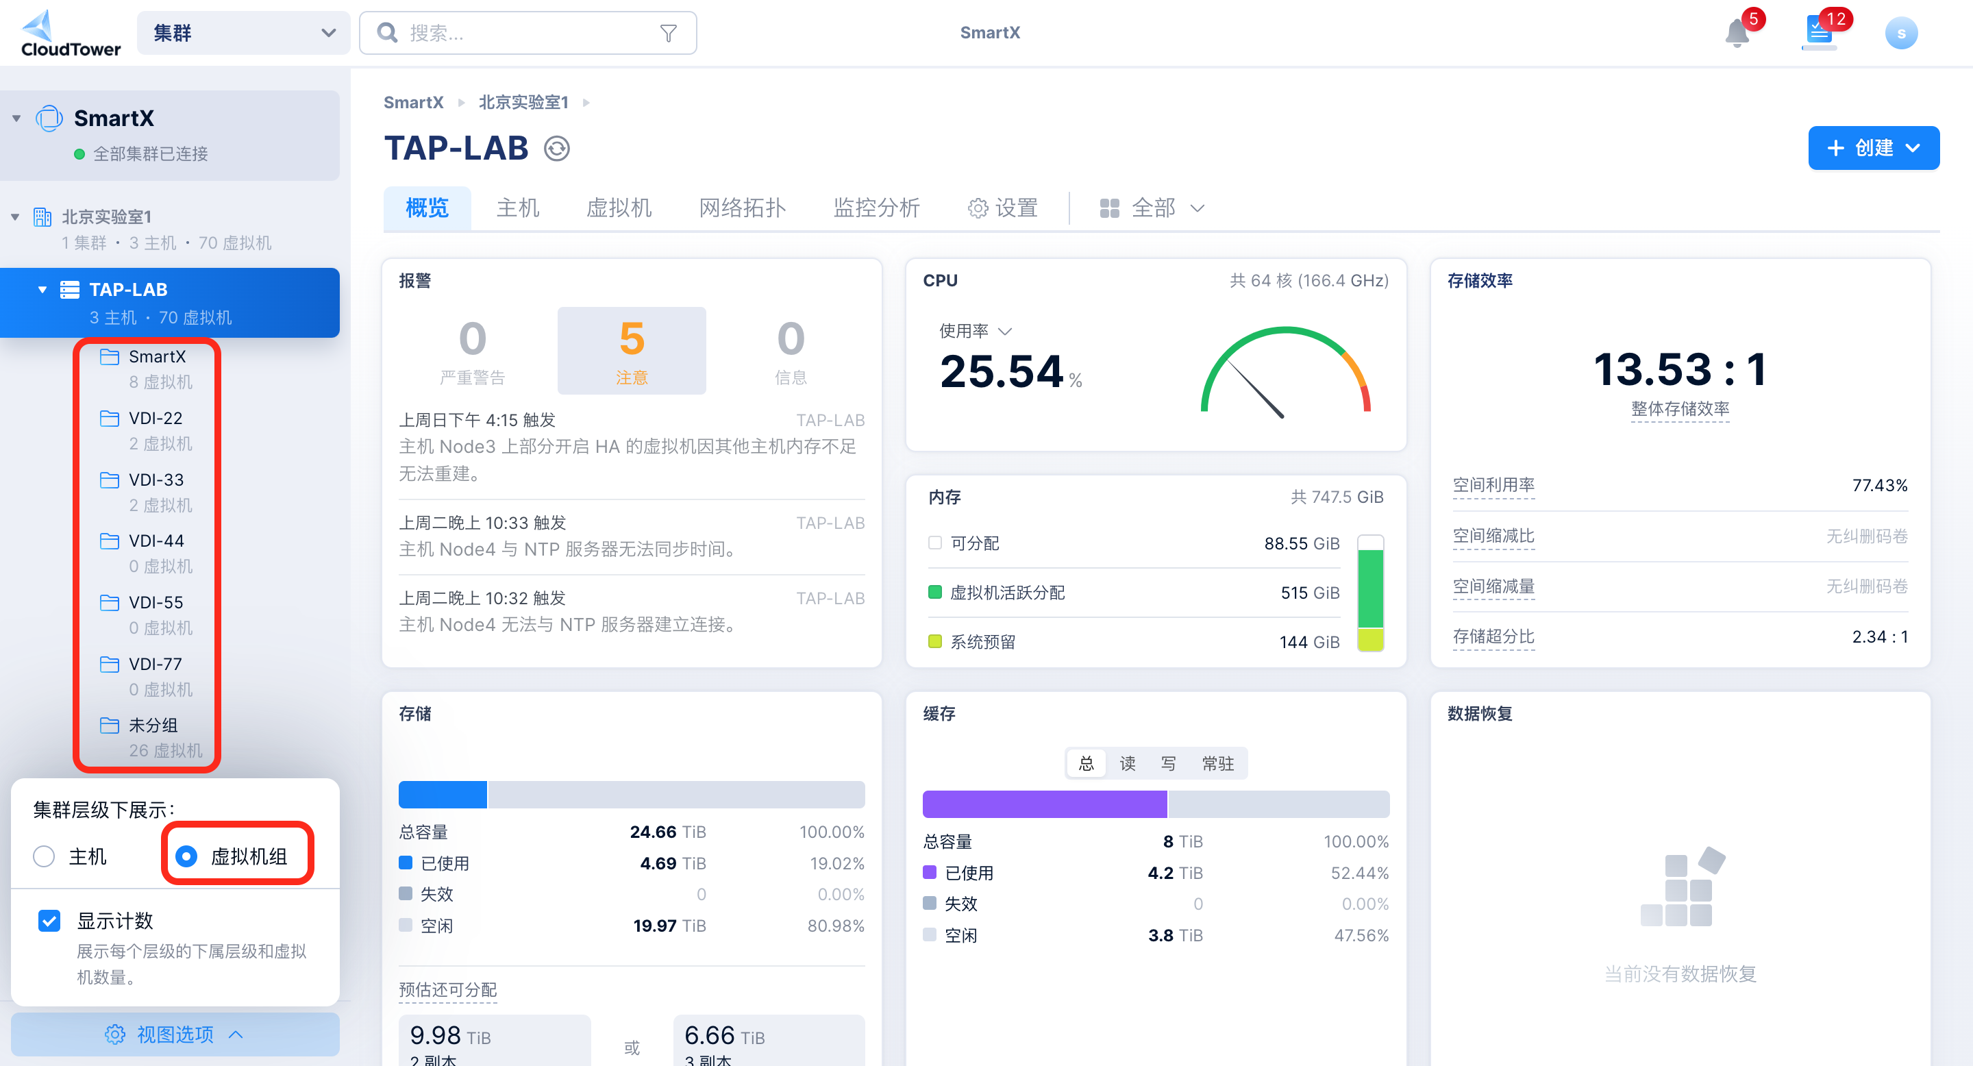
Task: Toggle the 可分配 memory legend checkbox
Action: tap(934, 543)
